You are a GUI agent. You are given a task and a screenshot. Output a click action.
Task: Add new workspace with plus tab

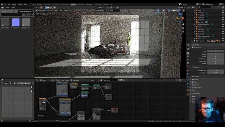(x=111, y=5)
